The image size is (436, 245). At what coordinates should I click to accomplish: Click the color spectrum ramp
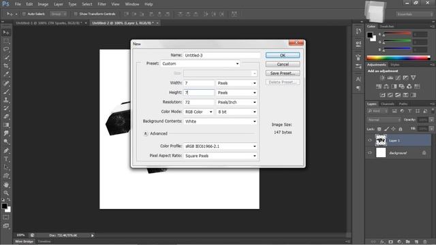[398, 58]
